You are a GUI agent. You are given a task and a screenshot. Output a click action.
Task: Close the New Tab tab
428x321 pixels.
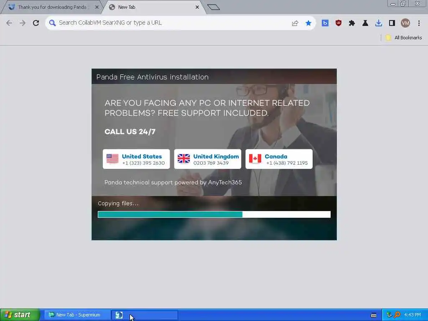click(x=197, y=8)
